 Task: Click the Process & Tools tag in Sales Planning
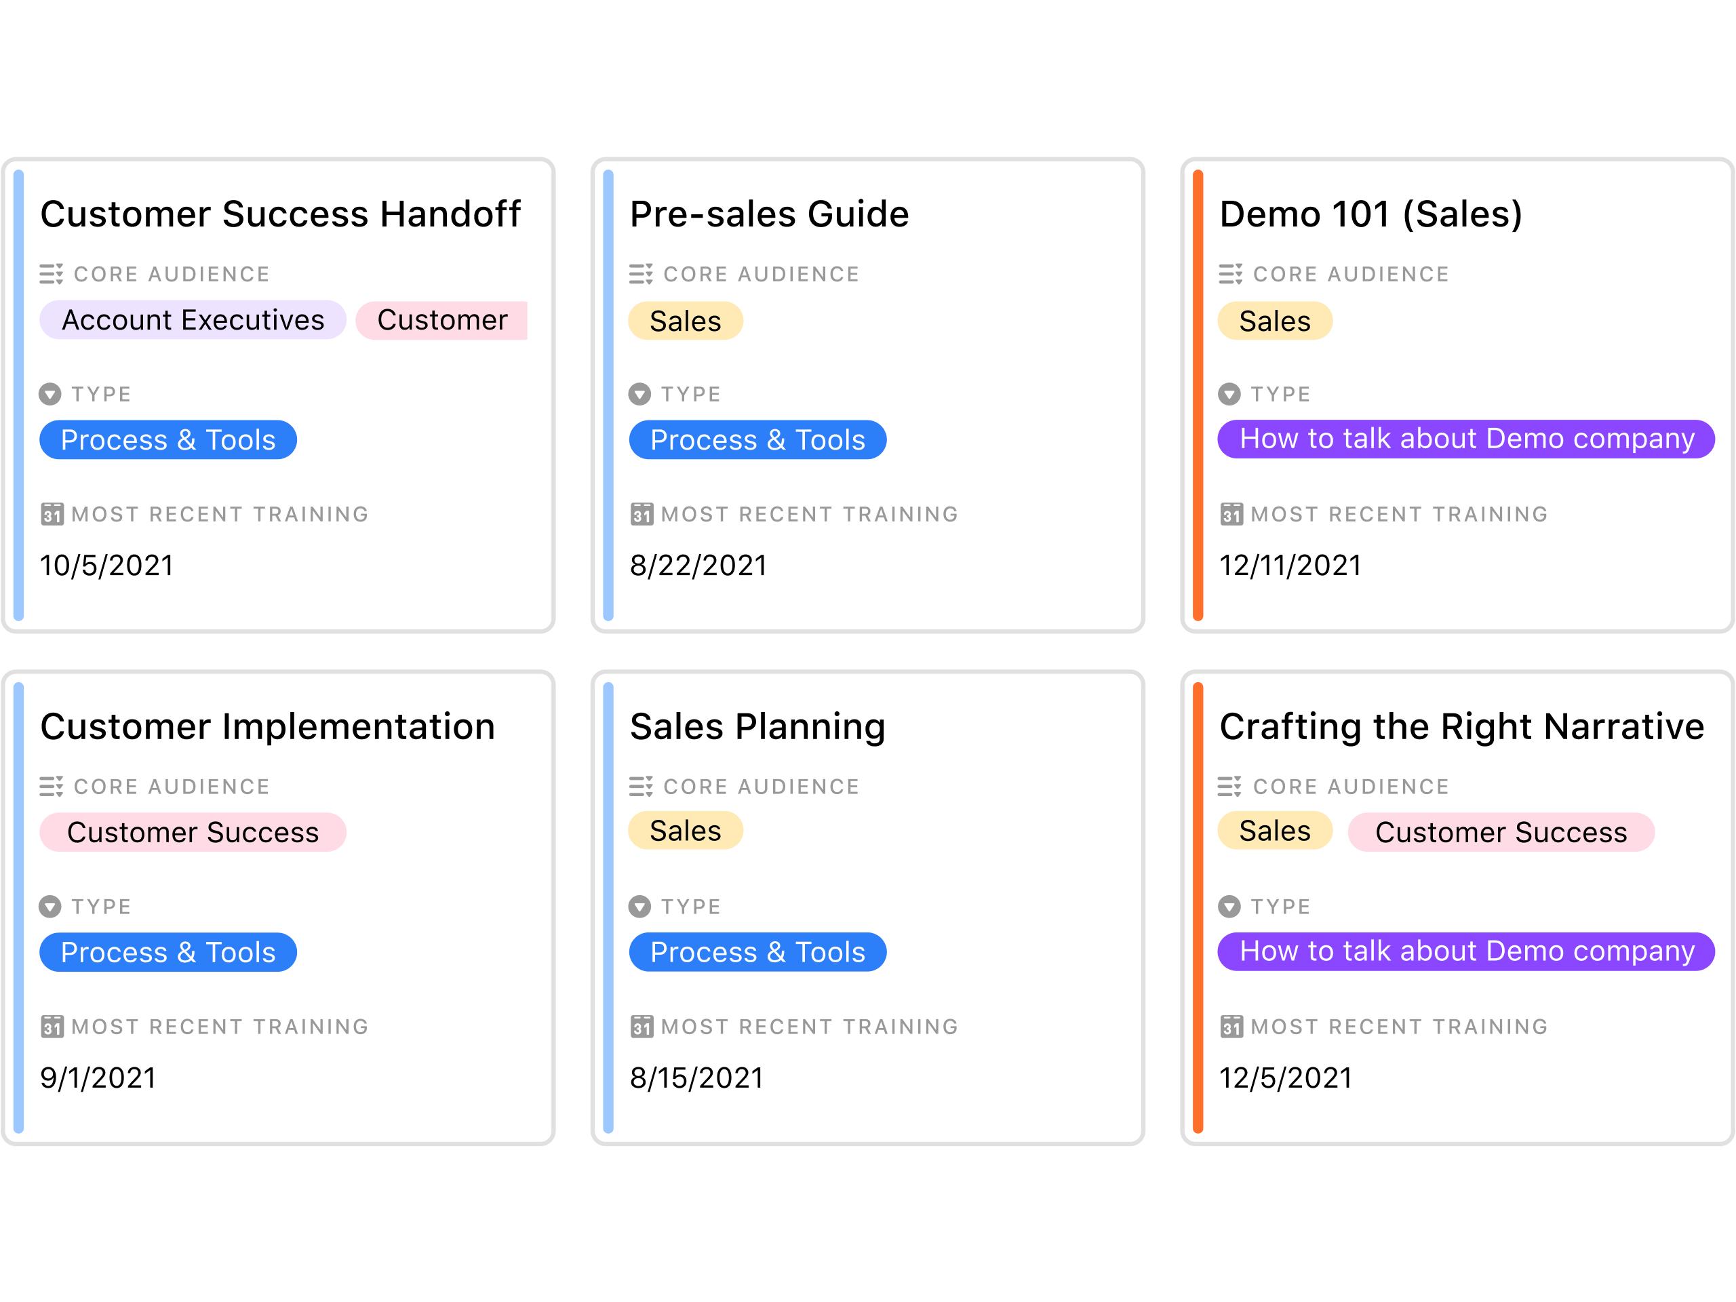click(757, 952)
